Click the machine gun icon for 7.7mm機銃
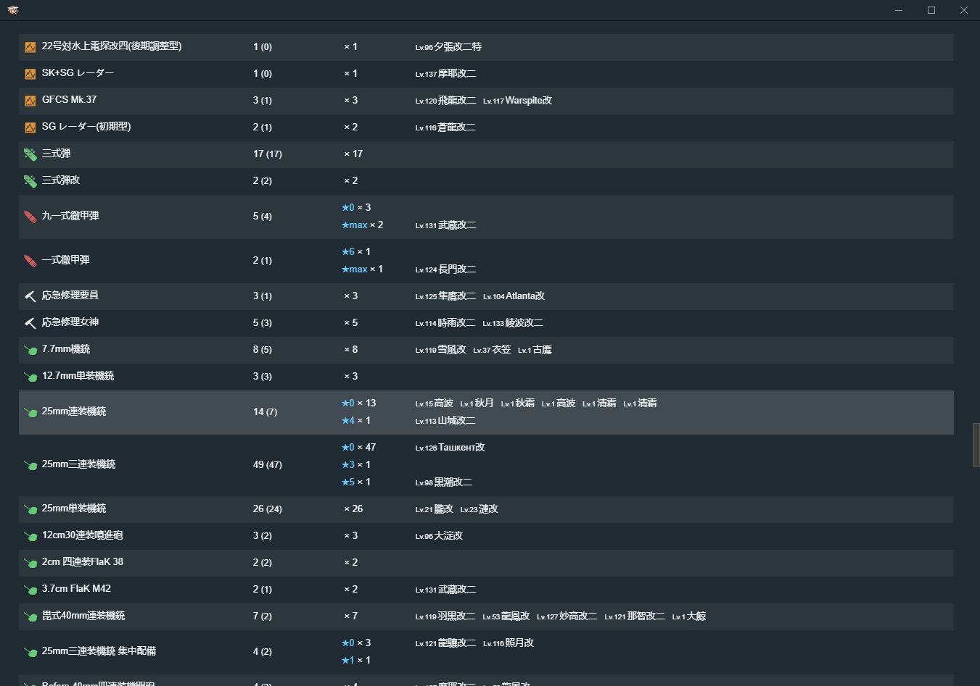 [x=30, y=350]
